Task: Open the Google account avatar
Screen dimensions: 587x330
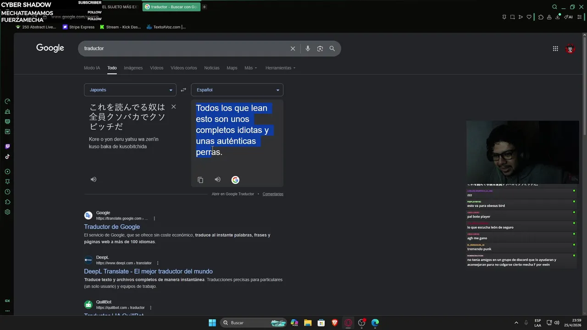Action: [570, 49]
